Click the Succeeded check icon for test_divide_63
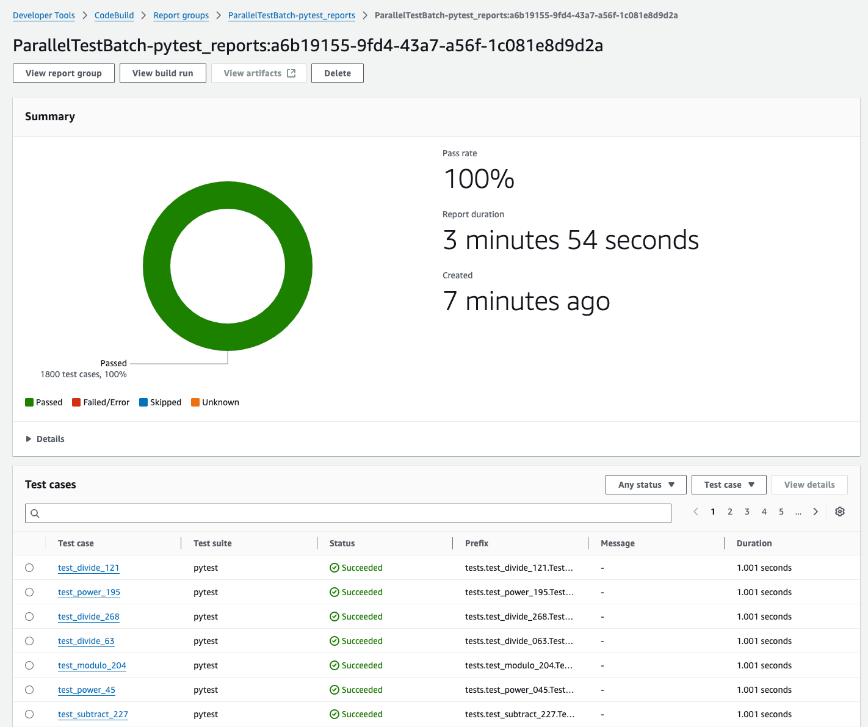The image size is (868, 727). 335,641
